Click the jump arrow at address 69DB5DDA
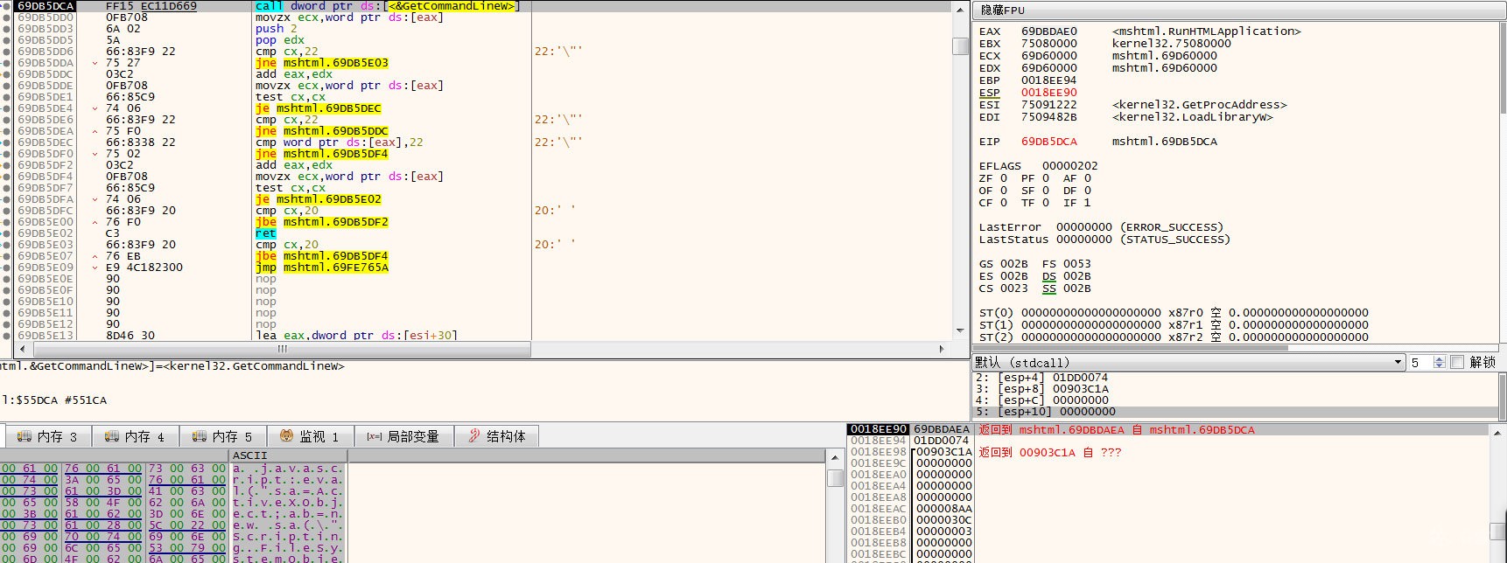This screenshot has width=1507, height=563. point(95,63)
